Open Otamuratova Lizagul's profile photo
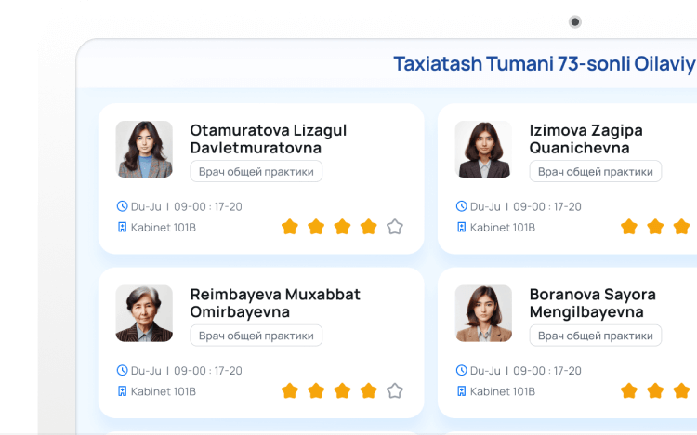The width and height of the screenshot is (697, 435). point(144,149)
